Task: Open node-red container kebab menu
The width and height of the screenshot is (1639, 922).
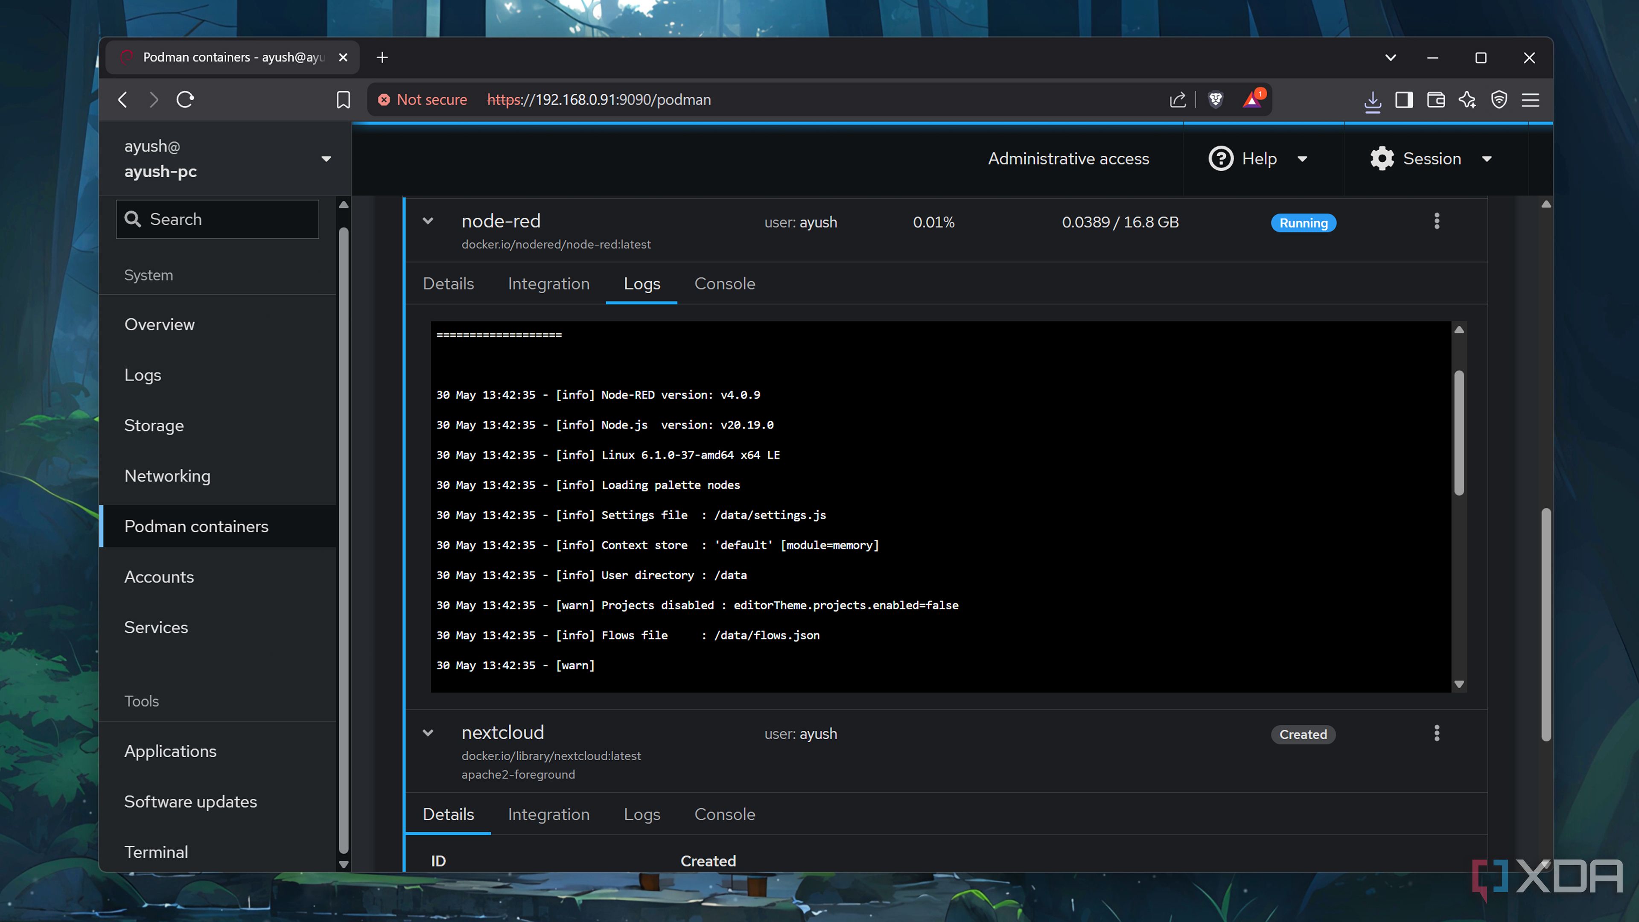Action: [1436, 222]
